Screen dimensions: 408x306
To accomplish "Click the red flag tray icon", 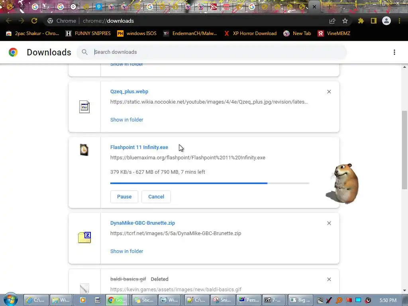I will [349, 300].
